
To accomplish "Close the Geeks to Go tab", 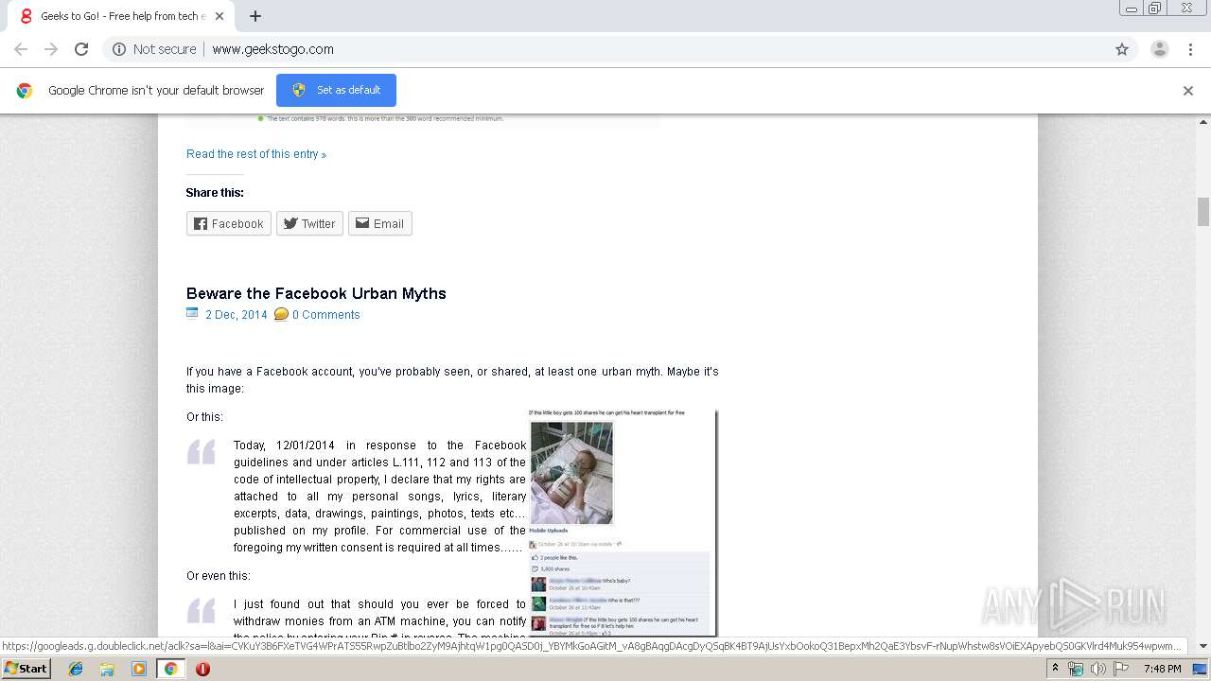I will pyautogui.click(x=219, y=16).
